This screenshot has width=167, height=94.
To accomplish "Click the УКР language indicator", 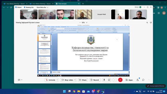I will click(144, 91).
